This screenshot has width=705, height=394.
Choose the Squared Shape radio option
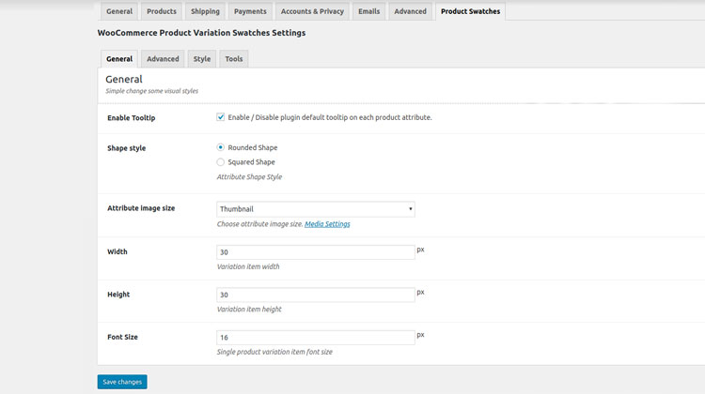(x=221, y=162)
